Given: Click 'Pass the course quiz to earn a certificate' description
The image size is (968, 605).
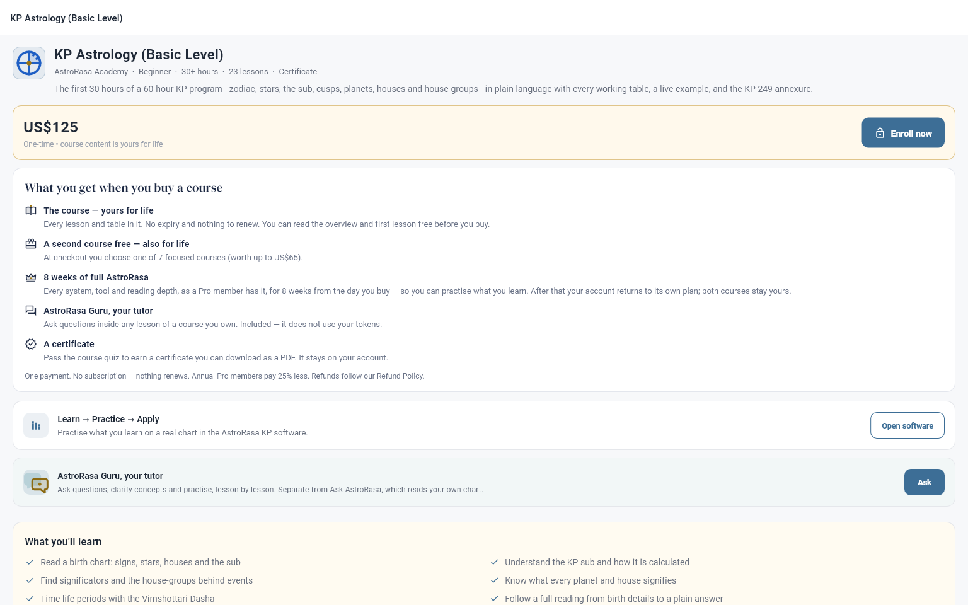Looking at the screenshot, I should click(216, 358).
